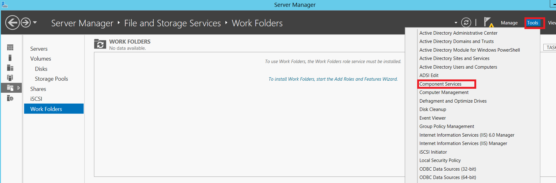Open Active Directory Module for Windows PowerShell

[x=469, y=50]
